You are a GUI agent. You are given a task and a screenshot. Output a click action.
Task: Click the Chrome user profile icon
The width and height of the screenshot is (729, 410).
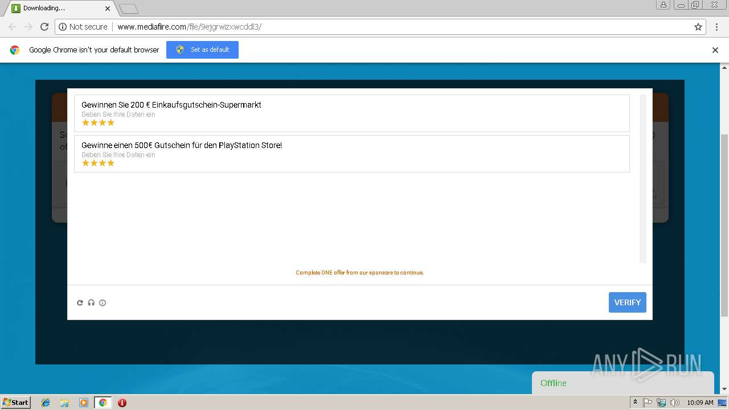pos(664,5)
